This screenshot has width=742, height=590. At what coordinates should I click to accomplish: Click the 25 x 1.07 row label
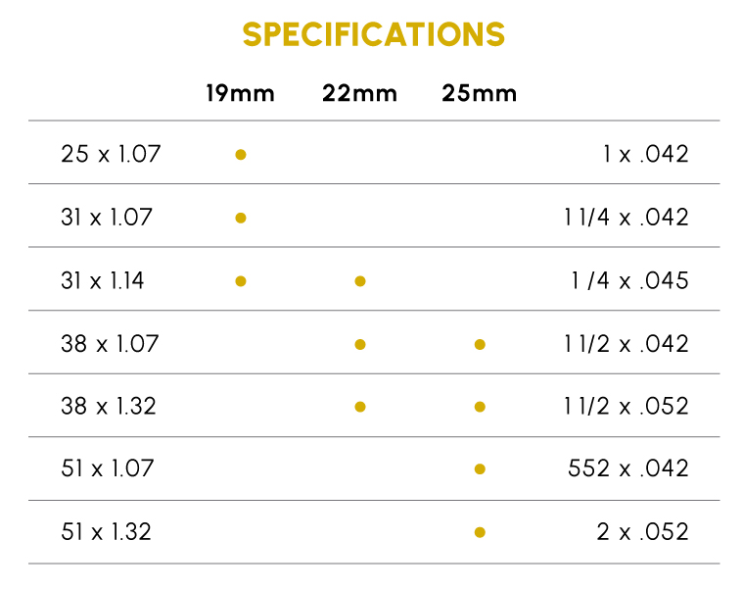coord(111,154)
